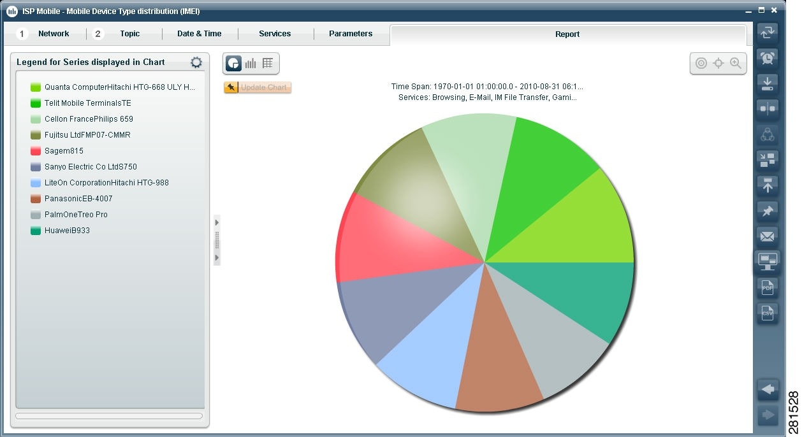Screen dimensions: 802x437
Task: Select the pie chart view icon
Action: click(233, 63)
